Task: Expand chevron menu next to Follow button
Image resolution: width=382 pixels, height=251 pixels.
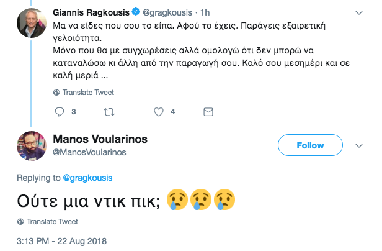Action: click(x=359, y=146)
